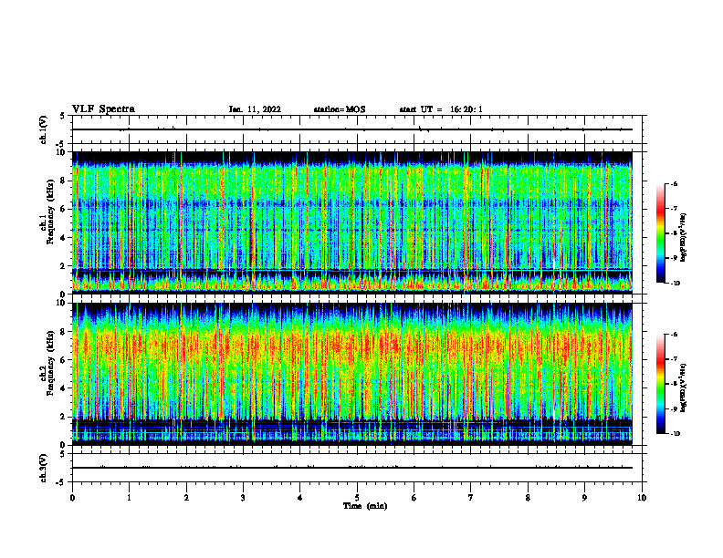Screen dimensions: 723x558
Task: Click the "8" kHz tick on ch.1 axis
Action: [63, 181]
